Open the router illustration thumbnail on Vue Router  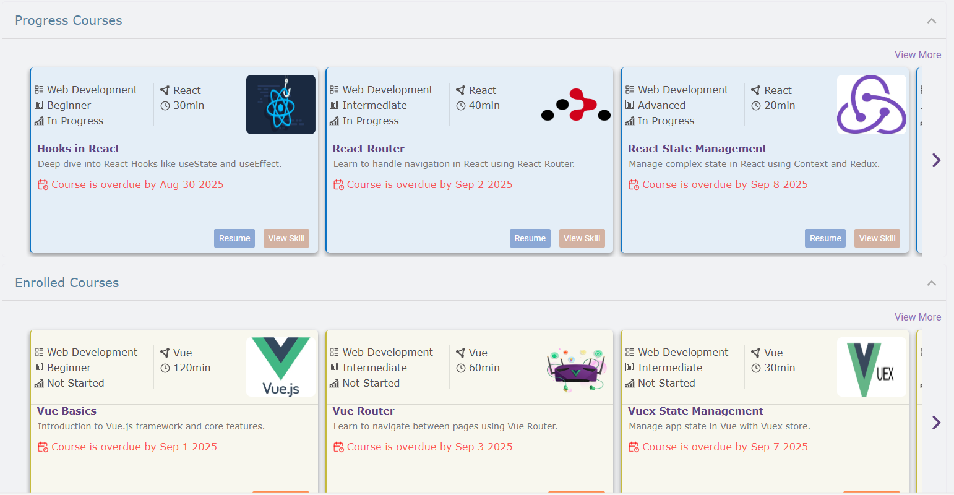pos(576,368)
